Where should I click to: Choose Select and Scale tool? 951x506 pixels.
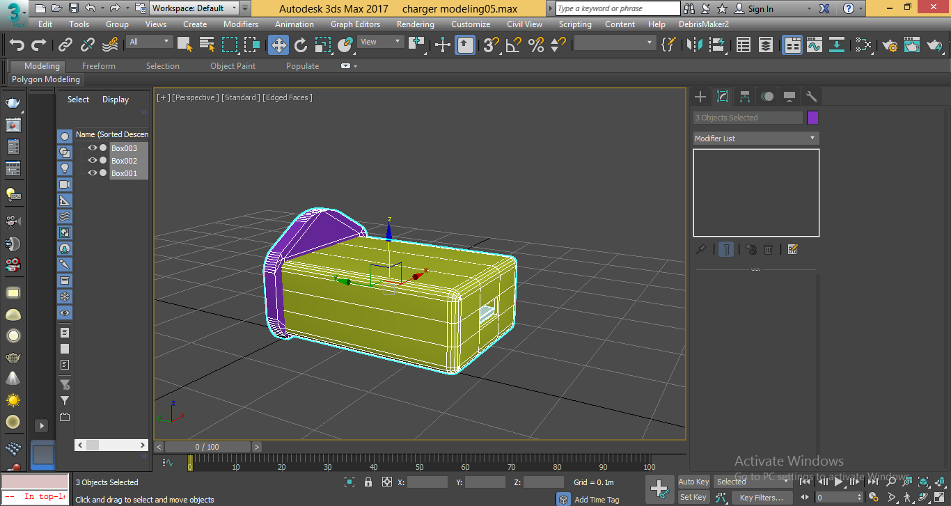[x=323, y=45]
